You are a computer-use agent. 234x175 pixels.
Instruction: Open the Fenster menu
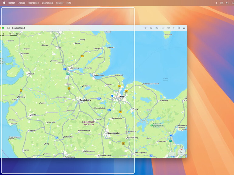pyautogui.click(x=60, y=3)
